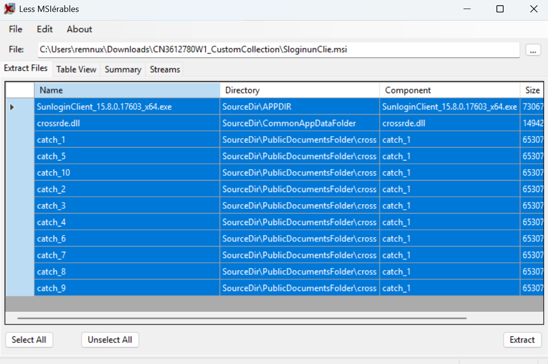Sort by the Name column header

point(127,90)
